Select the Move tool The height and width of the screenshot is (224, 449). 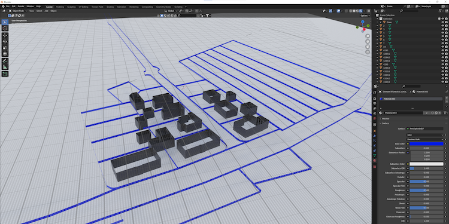(x=5, y=35)
